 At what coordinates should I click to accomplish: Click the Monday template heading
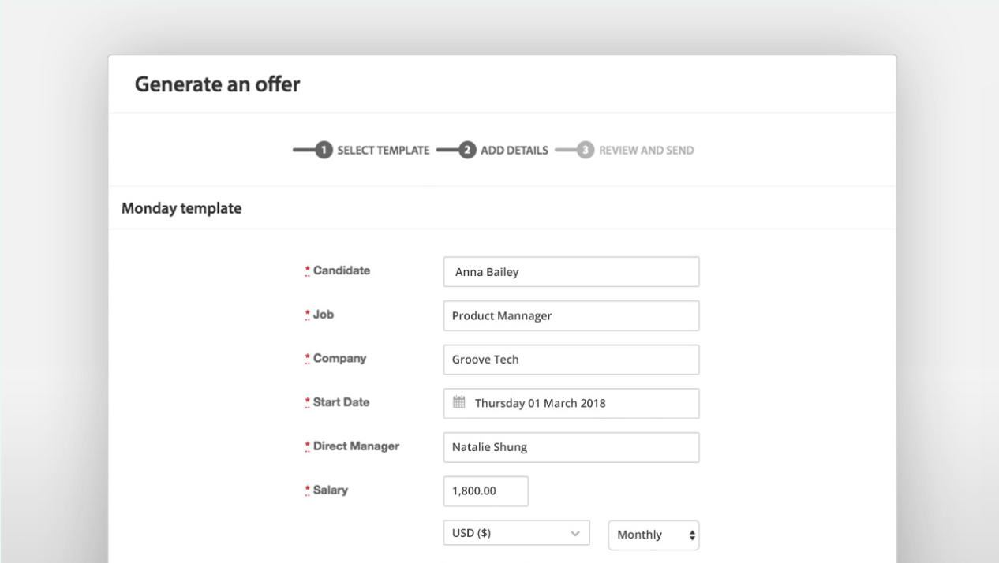pyautogui.click(x=181, y=209)
